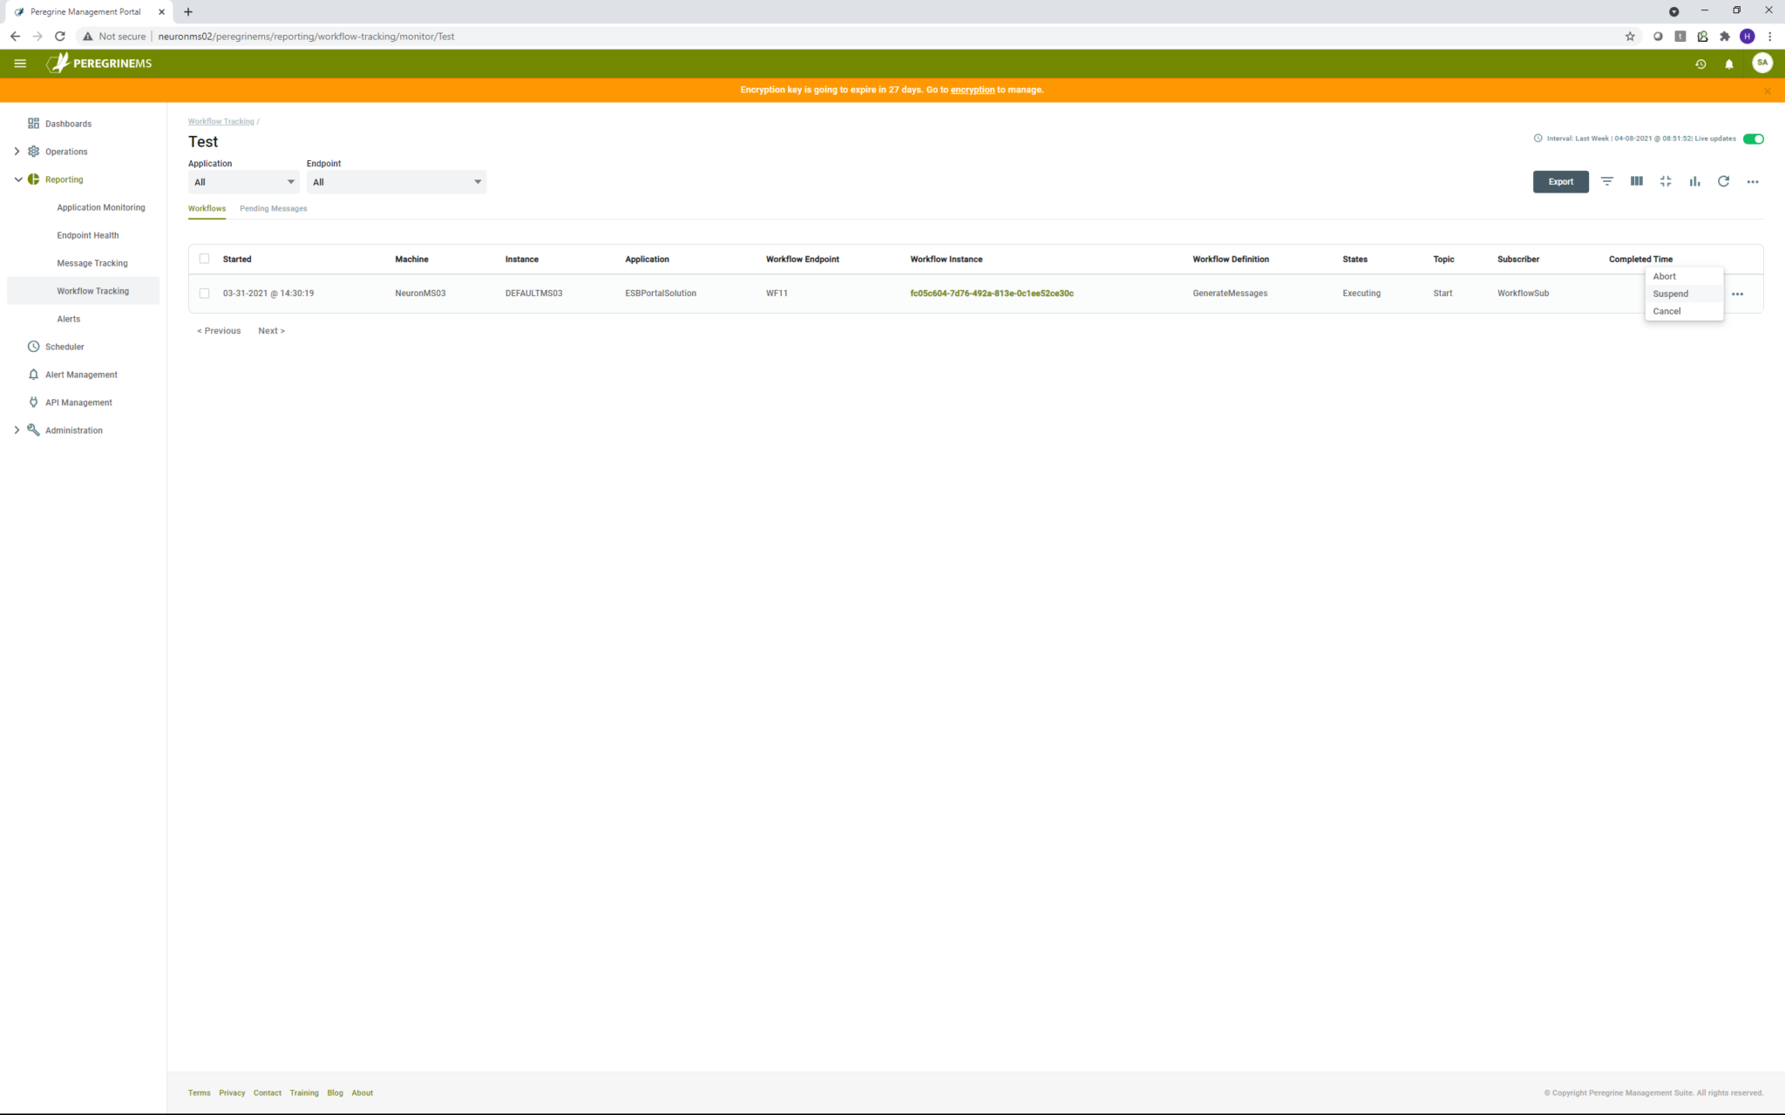Toggle the Live updates switch
Viewport: 1785px width, 1115px height.
tap(1753, 139)
